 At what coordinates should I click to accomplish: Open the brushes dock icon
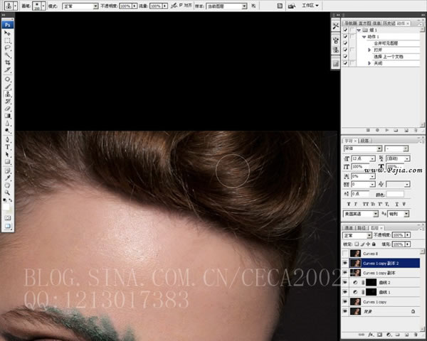pos(335,40)
